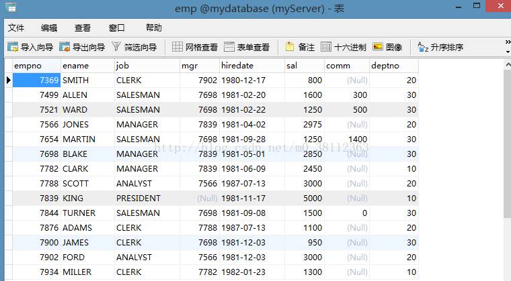Select the ename cell JAMES

(87, 242)
